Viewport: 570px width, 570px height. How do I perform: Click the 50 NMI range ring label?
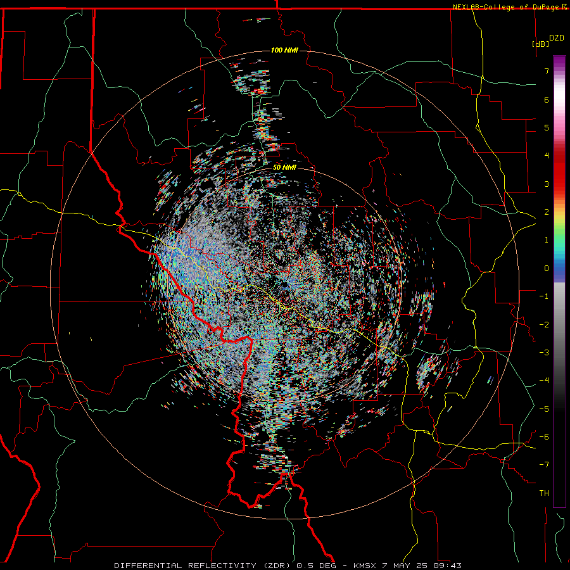pyautogui.click(x=284, y=168)
